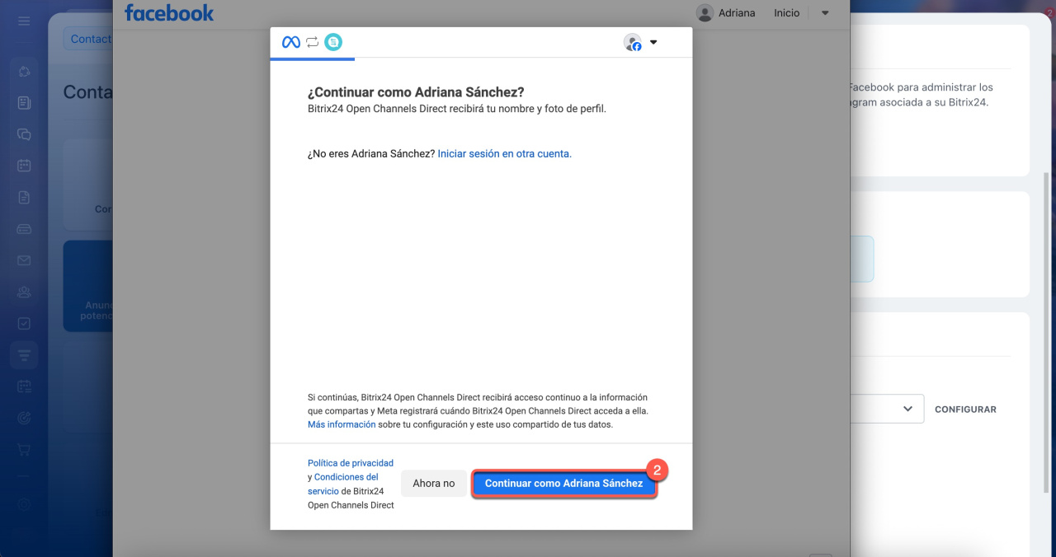
Task: Open the Condiciones del servicio link
Action: click(x=343, y=484)
